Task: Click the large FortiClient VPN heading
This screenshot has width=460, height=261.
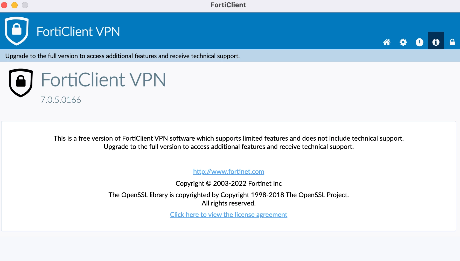Action: (x=103, y=80)
